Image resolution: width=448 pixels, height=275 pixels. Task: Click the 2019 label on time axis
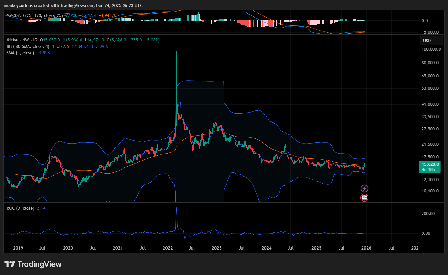coord(18,248)
